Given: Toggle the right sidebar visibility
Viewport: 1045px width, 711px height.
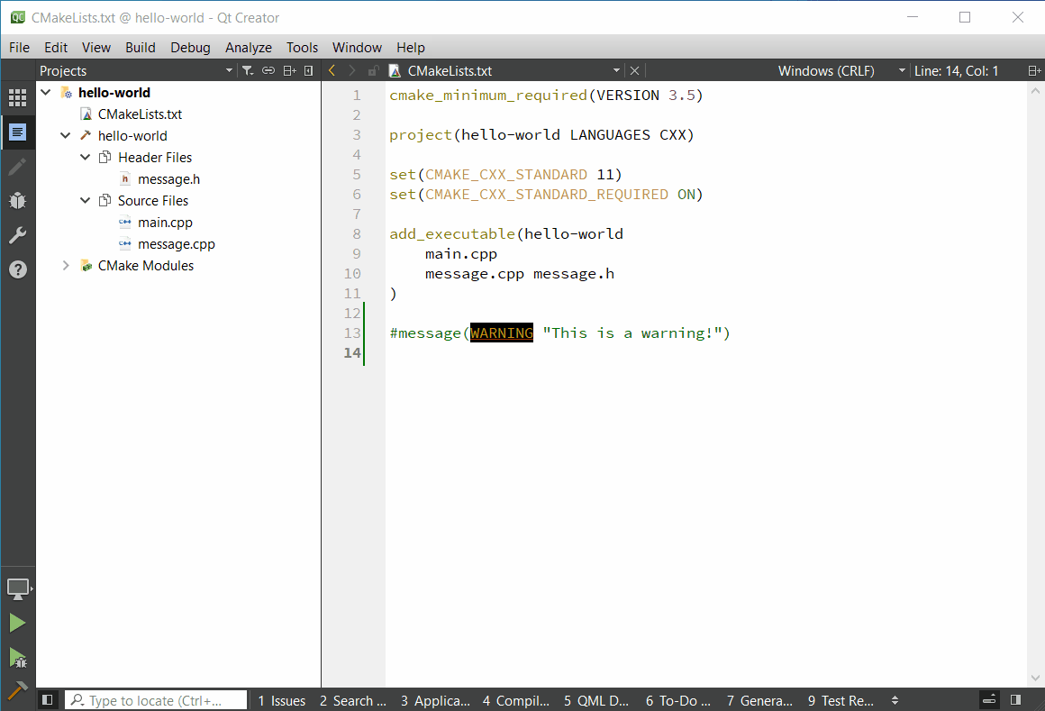Looking at the screenshot, I should 1015,700.
